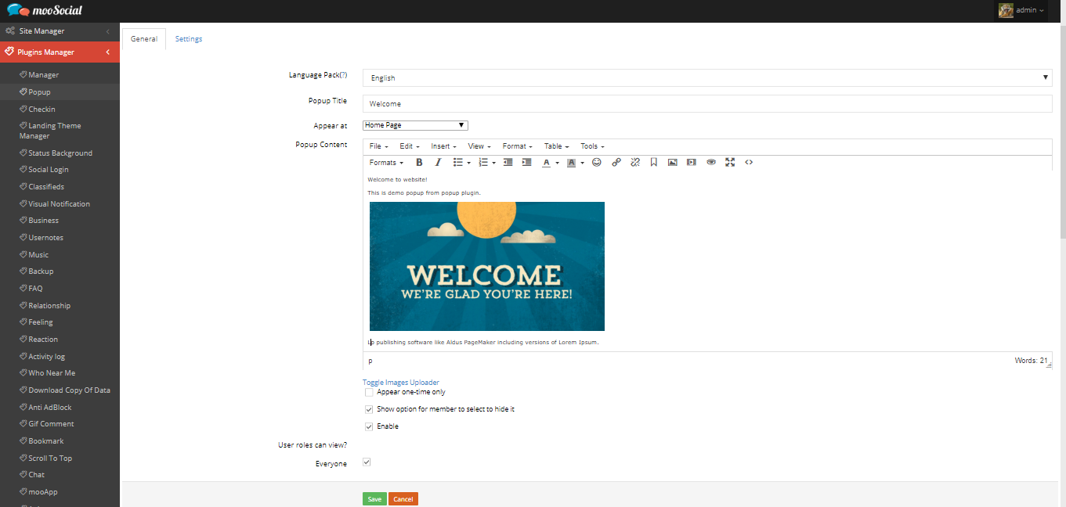Viewport: 1066px width, 507px height.
Task: Open the editor Edit menu
Action: point(410,146)
